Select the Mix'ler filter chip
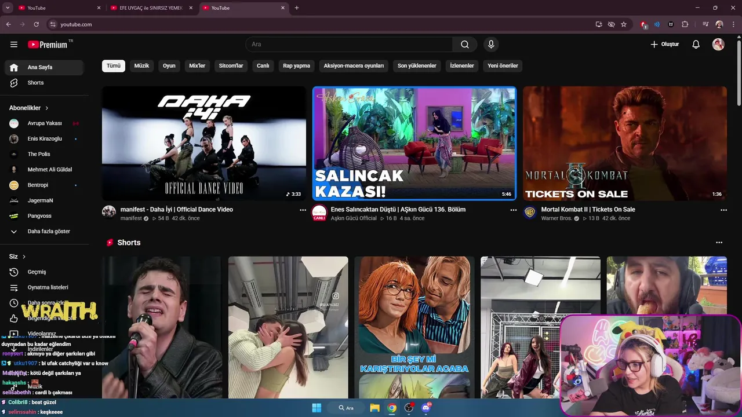This screenshot has height=417, width=742. (x=197, y=66)
